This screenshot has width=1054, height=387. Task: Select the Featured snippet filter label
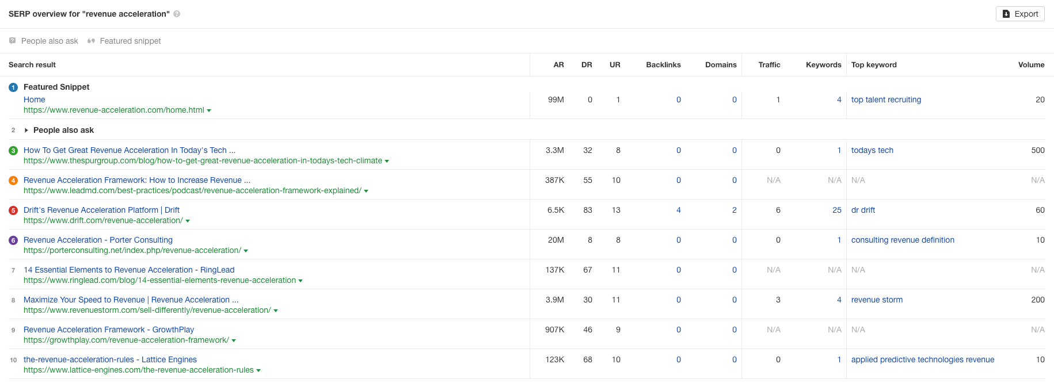point(130,41)
